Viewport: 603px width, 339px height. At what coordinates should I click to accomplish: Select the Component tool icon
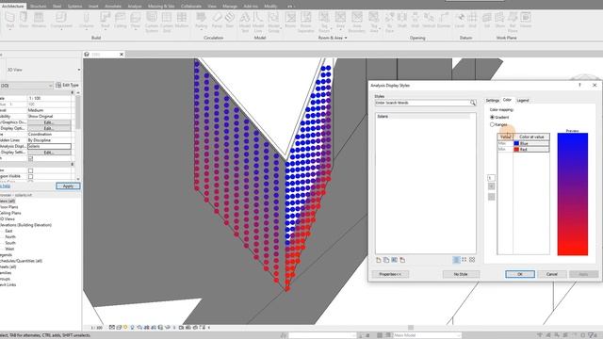(61, 17)
